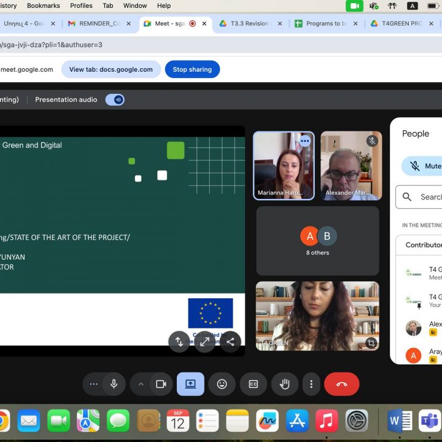442x442 pixels.
Task: Open the Window menu in menu bar
Action: pos(135,6)
